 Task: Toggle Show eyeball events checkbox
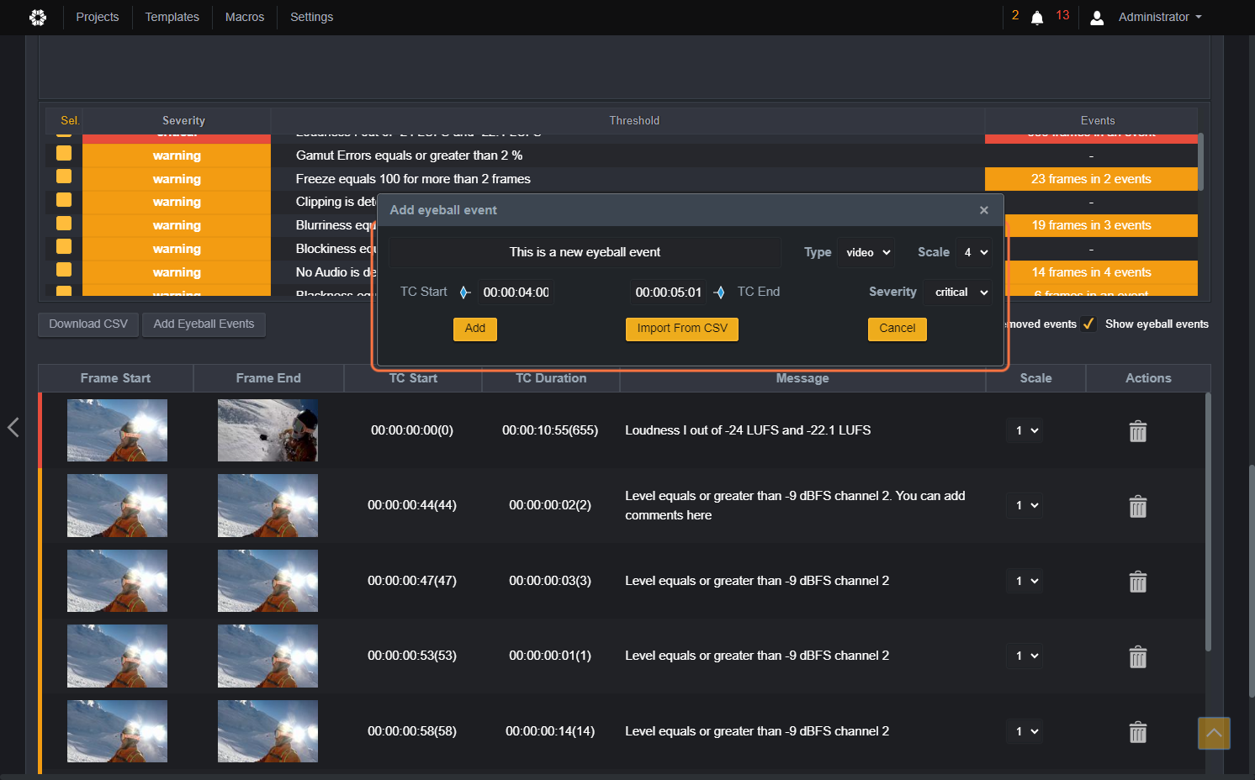click(1088, 324)
